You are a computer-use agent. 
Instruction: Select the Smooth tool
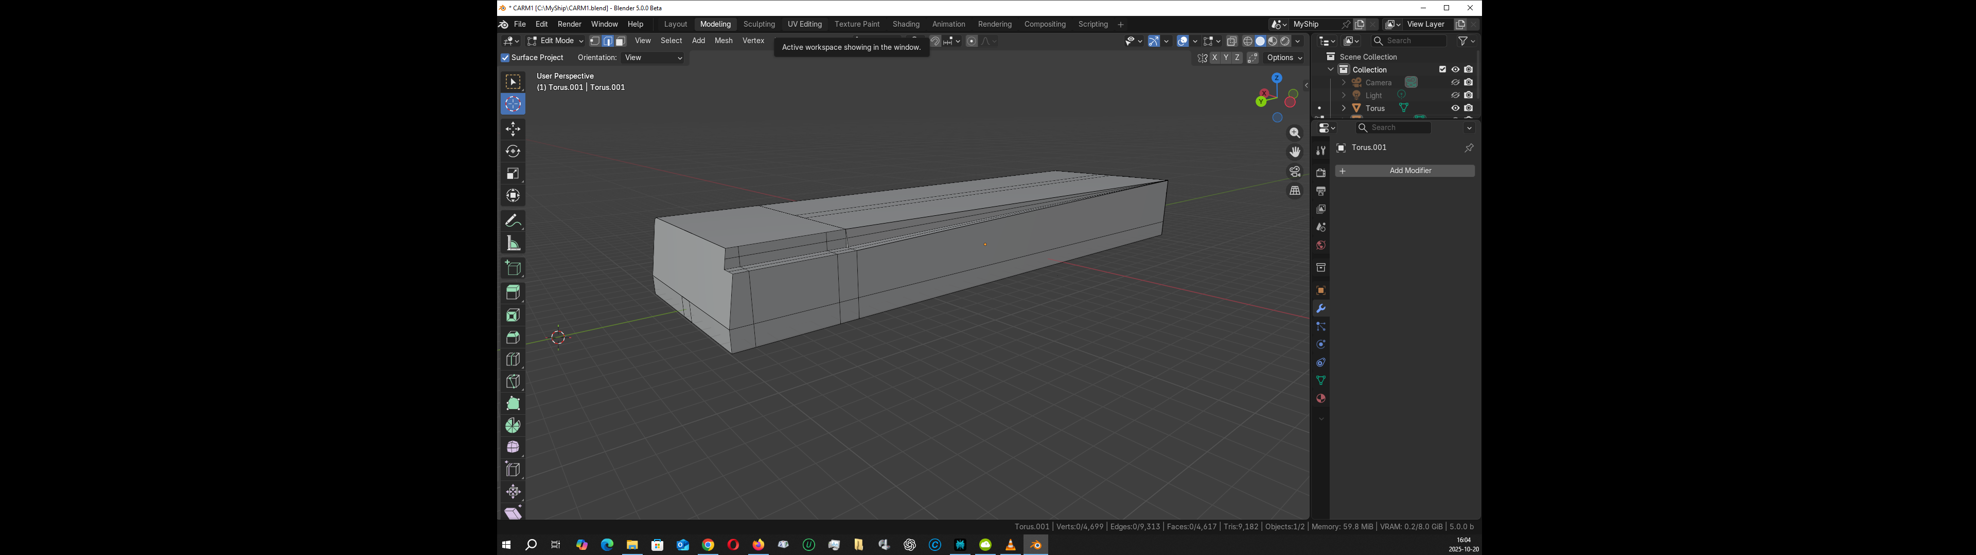513,448
